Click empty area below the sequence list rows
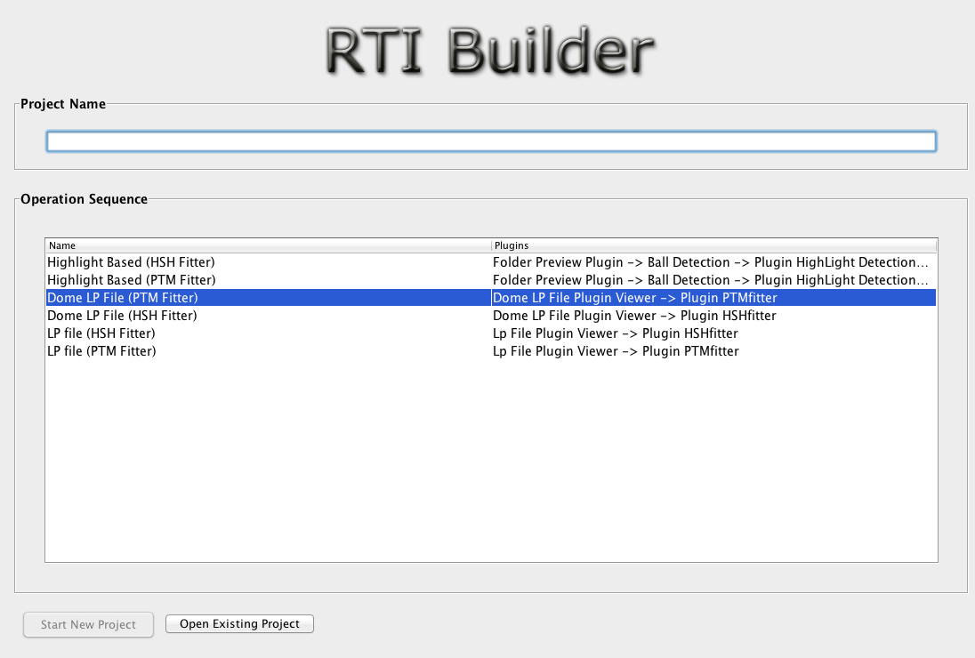This screenshot has width=975, height=658. pos(490,462)
